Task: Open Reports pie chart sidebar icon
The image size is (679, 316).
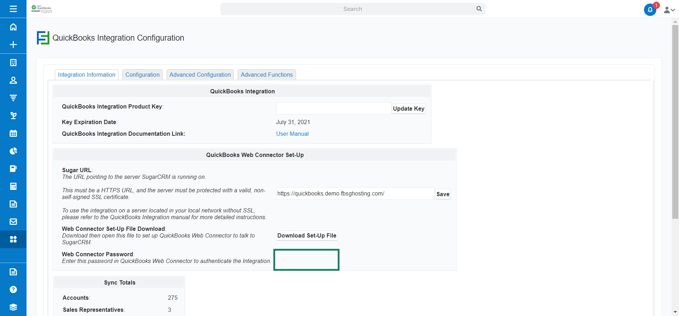Action: 13,151
